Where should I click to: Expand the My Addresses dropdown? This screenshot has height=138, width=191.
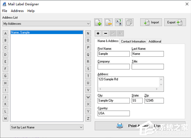pos(88,24)
